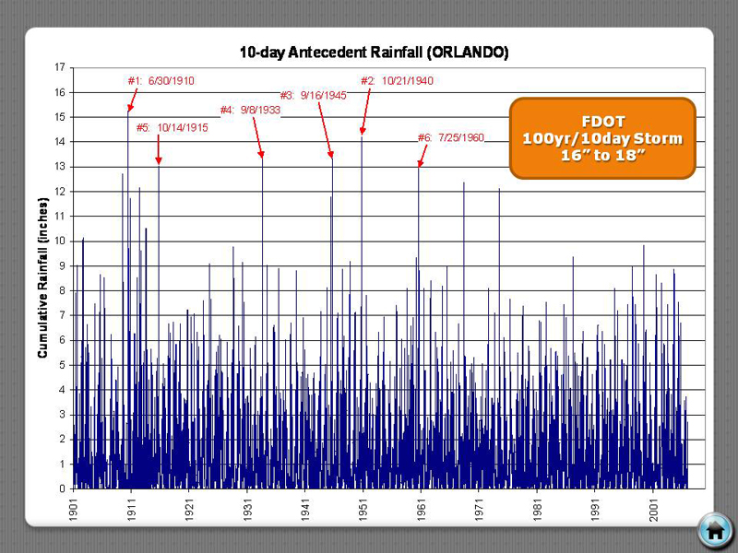Click the Home icon button
This screenshot has width=738, height=553.
tap(713, 529)
